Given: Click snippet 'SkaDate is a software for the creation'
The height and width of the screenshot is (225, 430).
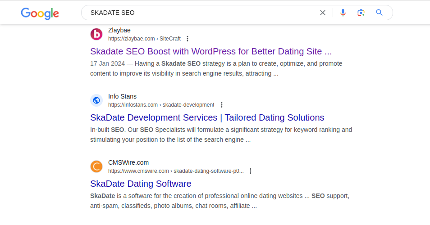Looking at the screenshot, I should click(220, 201).
